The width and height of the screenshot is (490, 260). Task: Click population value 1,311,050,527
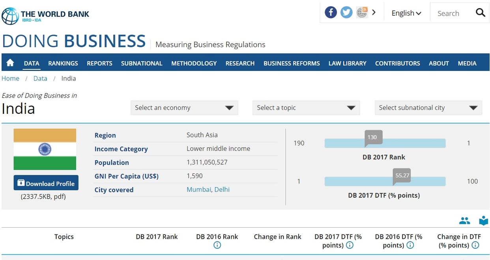[x=207, y=162]
